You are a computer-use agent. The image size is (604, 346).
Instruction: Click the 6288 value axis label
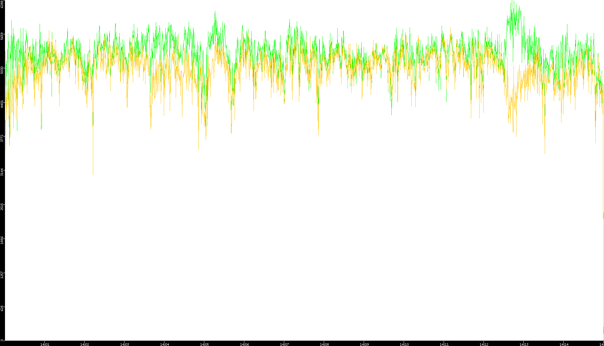pyautogui.click(x=2, y=4)
